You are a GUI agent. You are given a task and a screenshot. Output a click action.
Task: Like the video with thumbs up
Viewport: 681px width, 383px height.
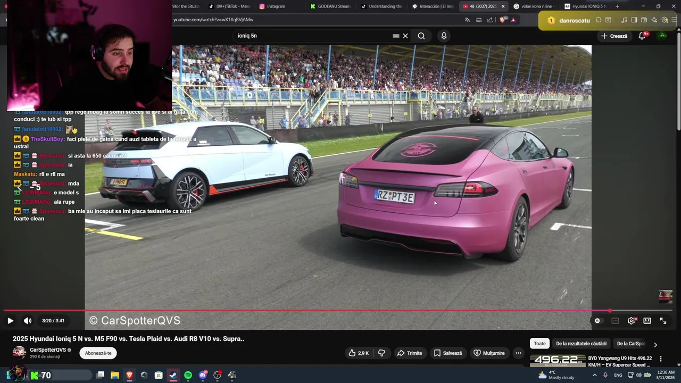[359, 353]
